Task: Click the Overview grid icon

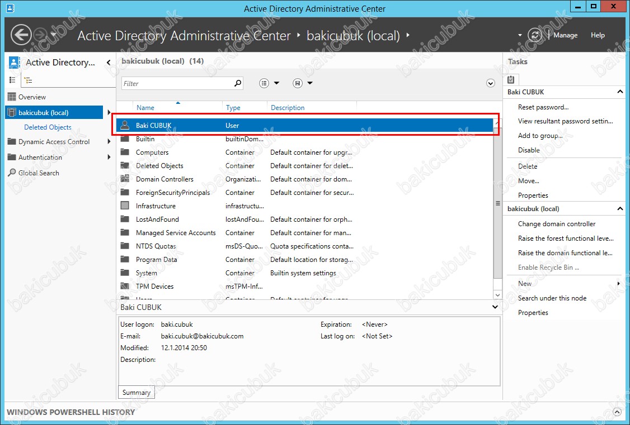Action: click(x=12, y=97)
